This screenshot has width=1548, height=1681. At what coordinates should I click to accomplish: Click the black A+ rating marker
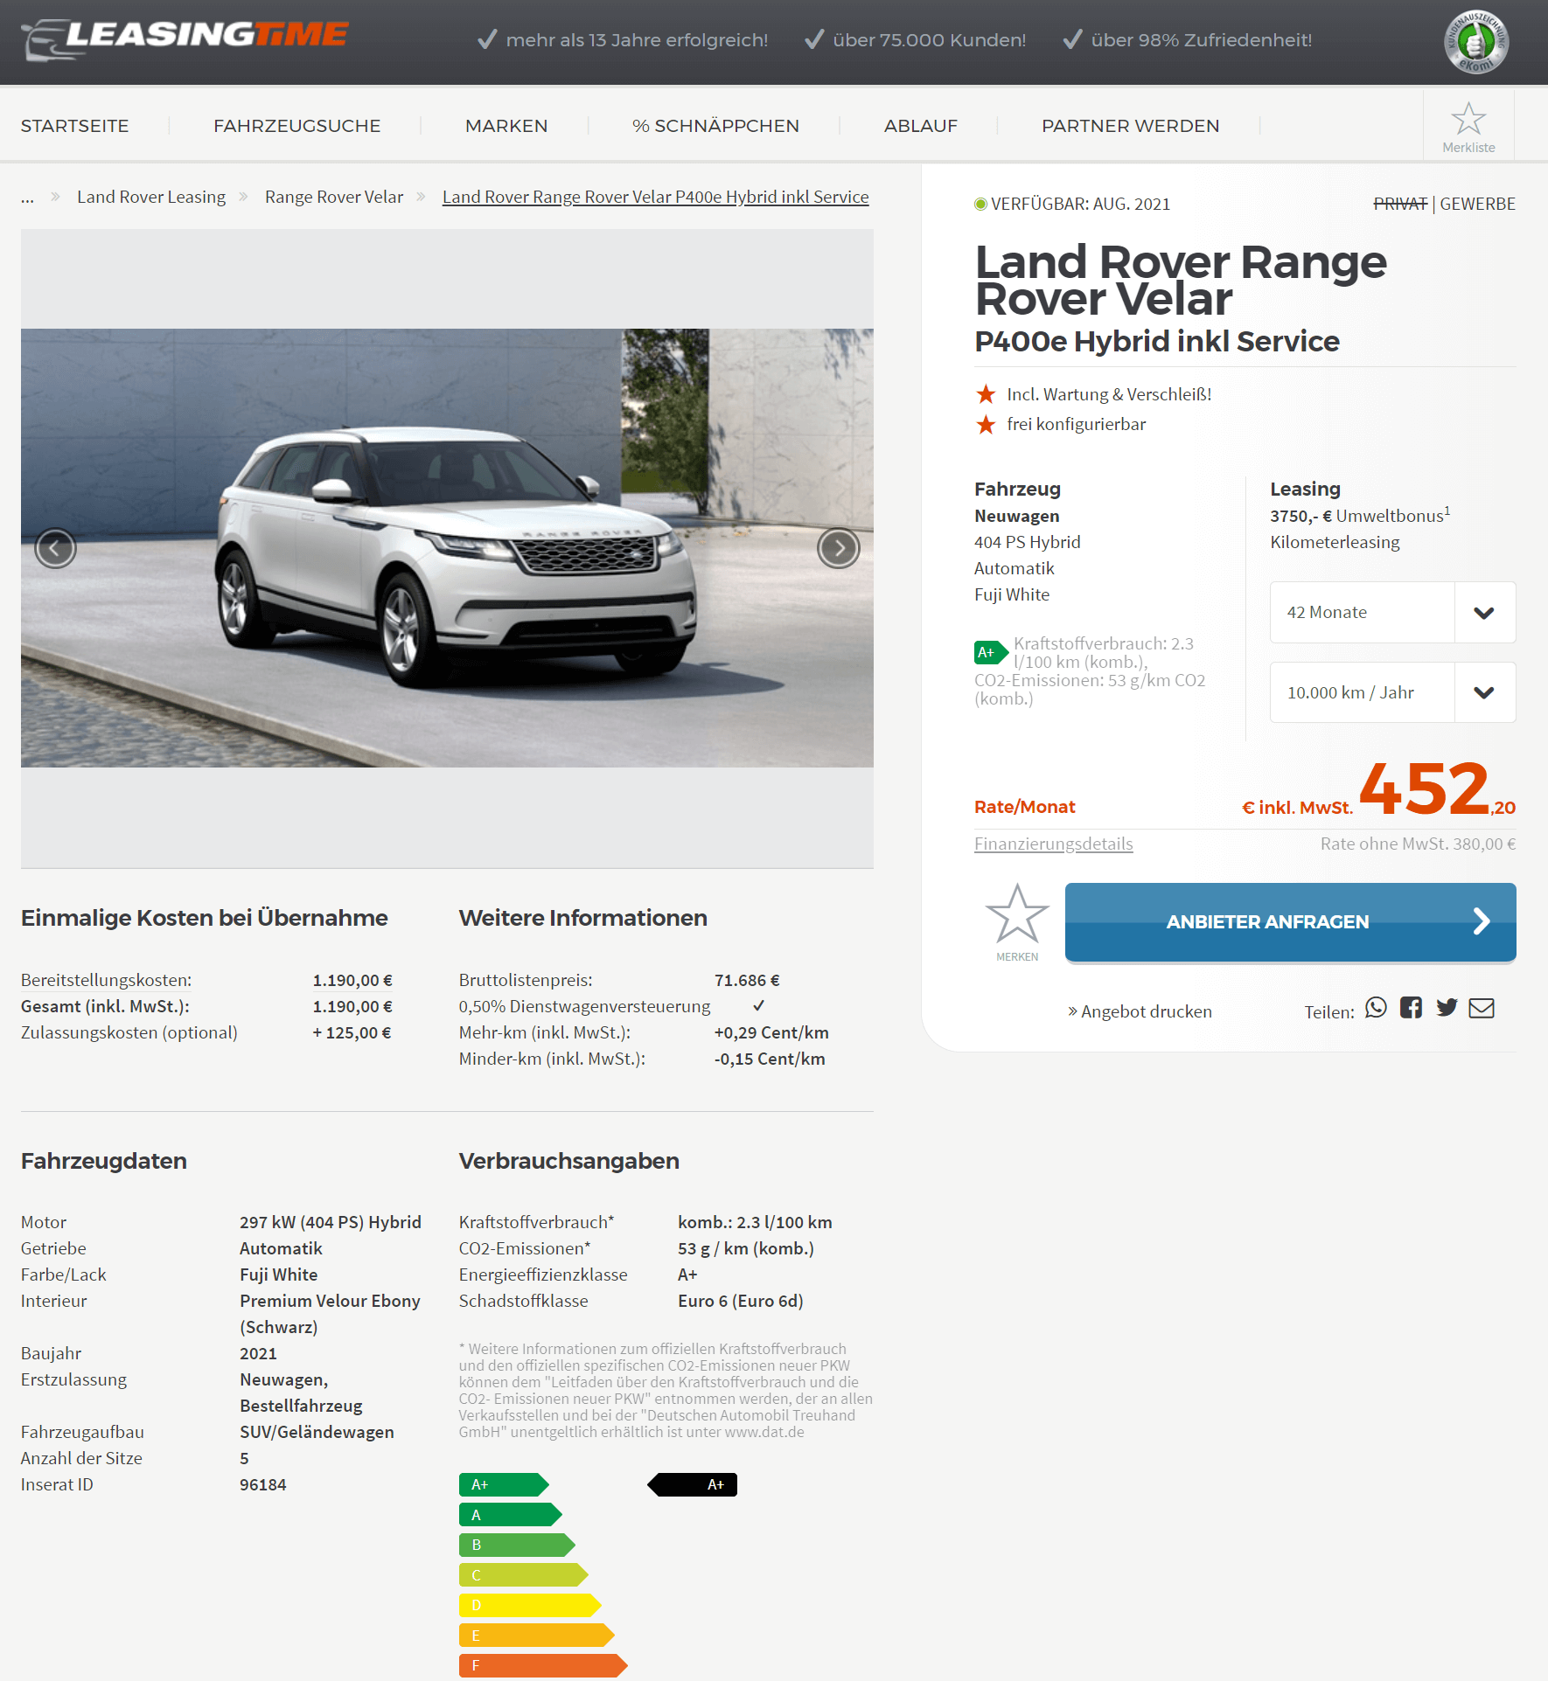(x=693, y=1484)
